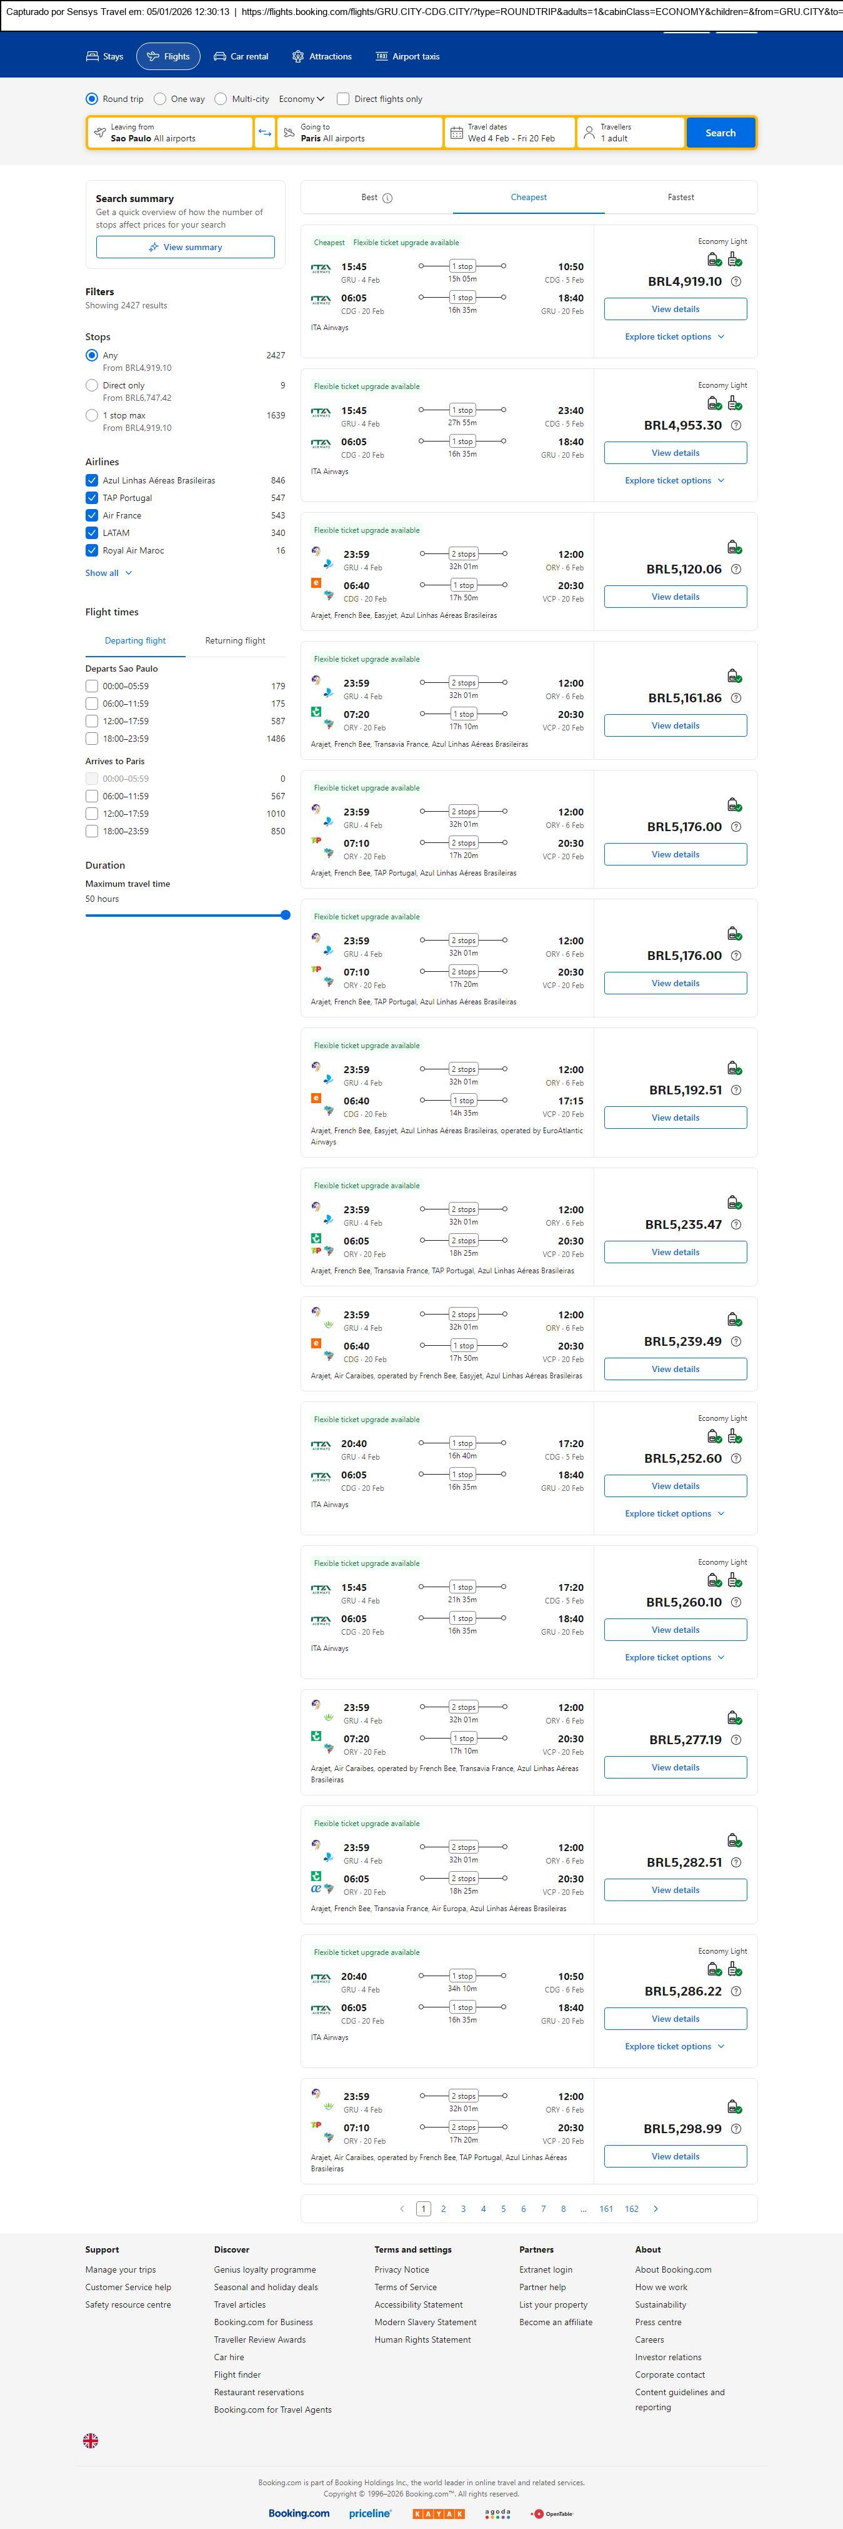Expand Explore ticket options for first flight
This screenshot has height=2529, width=843.
[674, 336]
